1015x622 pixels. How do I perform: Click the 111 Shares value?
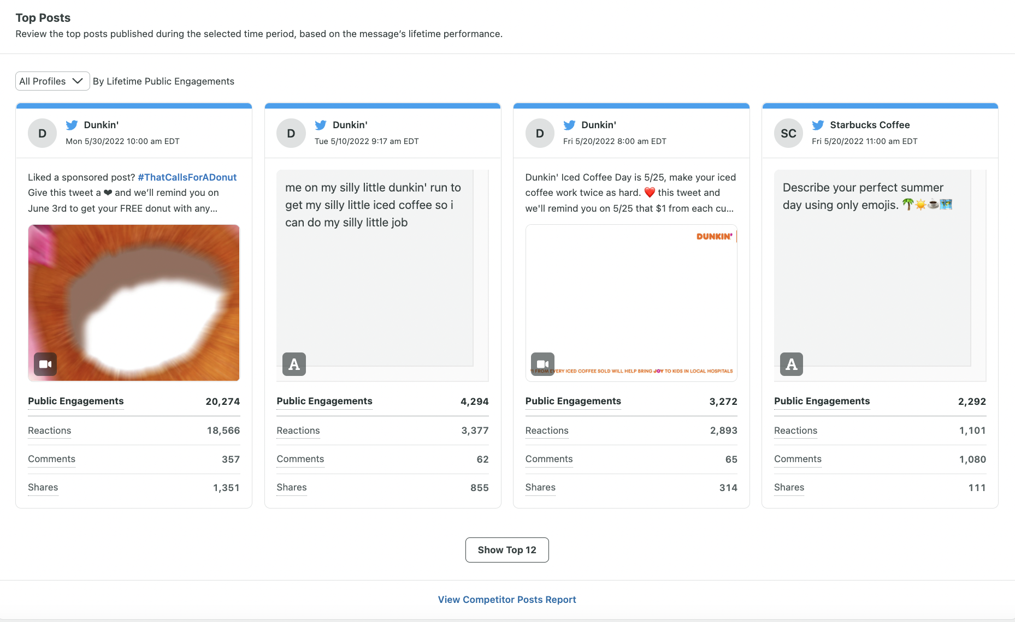pyautogui.click(x=977, y=488)
